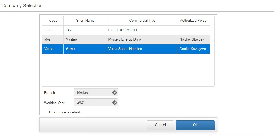Click the Ganka Koveçeva cell
The height and width of the screenshot is (138, 274).
pos(194,49)
